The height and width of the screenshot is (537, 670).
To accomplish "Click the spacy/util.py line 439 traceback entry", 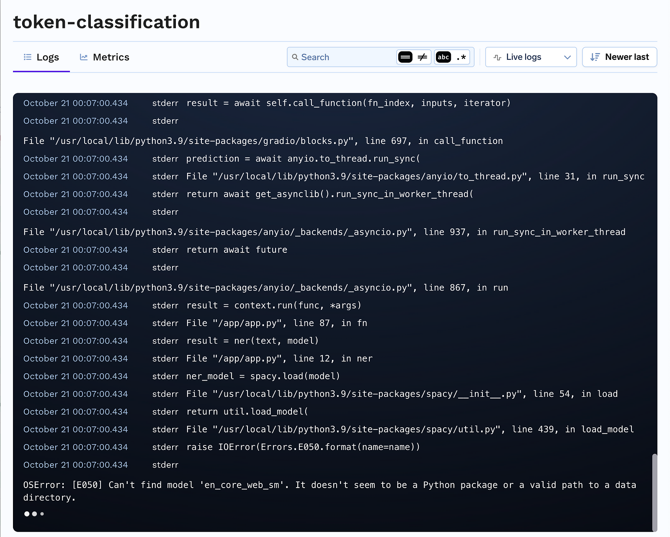I will [410, 429].
